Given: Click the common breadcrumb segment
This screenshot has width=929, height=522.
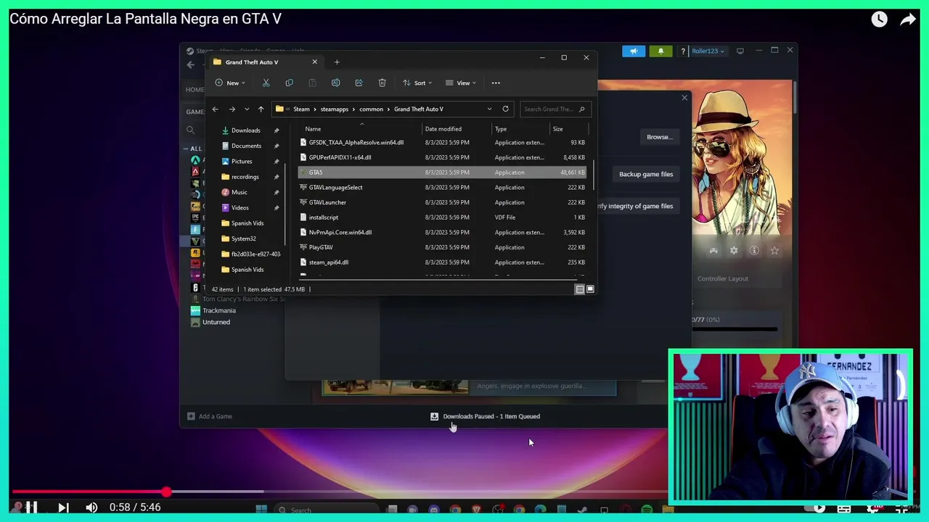Looking at the screenshot, I should pos(371,109).
